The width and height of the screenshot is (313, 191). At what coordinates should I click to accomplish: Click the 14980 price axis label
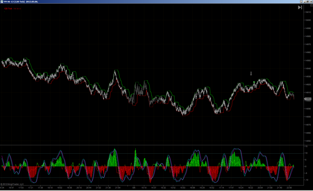pyautogui.click(x=308, y=36)
